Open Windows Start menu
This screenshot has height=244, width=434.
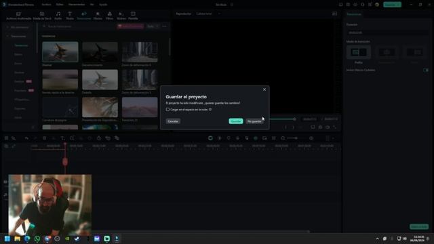click(7, 239)
